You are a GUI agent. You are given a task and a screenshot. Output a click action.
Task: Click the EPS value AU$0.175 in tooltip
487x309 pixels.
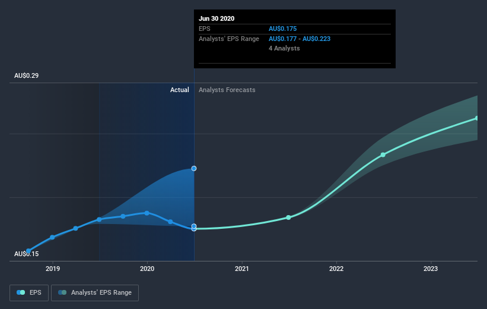282,29
